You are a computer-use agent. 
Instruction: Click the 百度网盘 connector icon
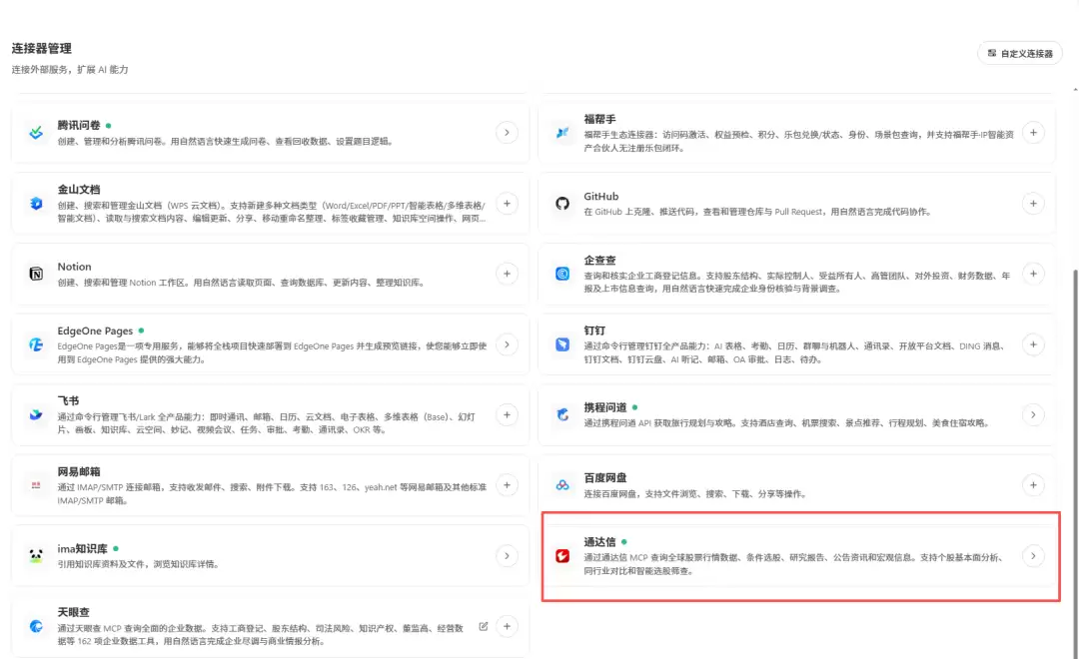(x=562, y=485)
